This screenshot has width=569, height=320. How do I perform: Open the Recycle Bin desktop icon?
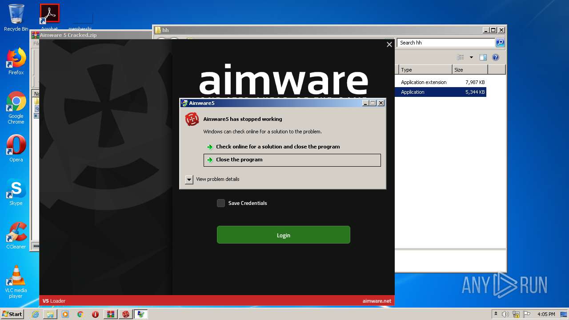pos(16,18)
